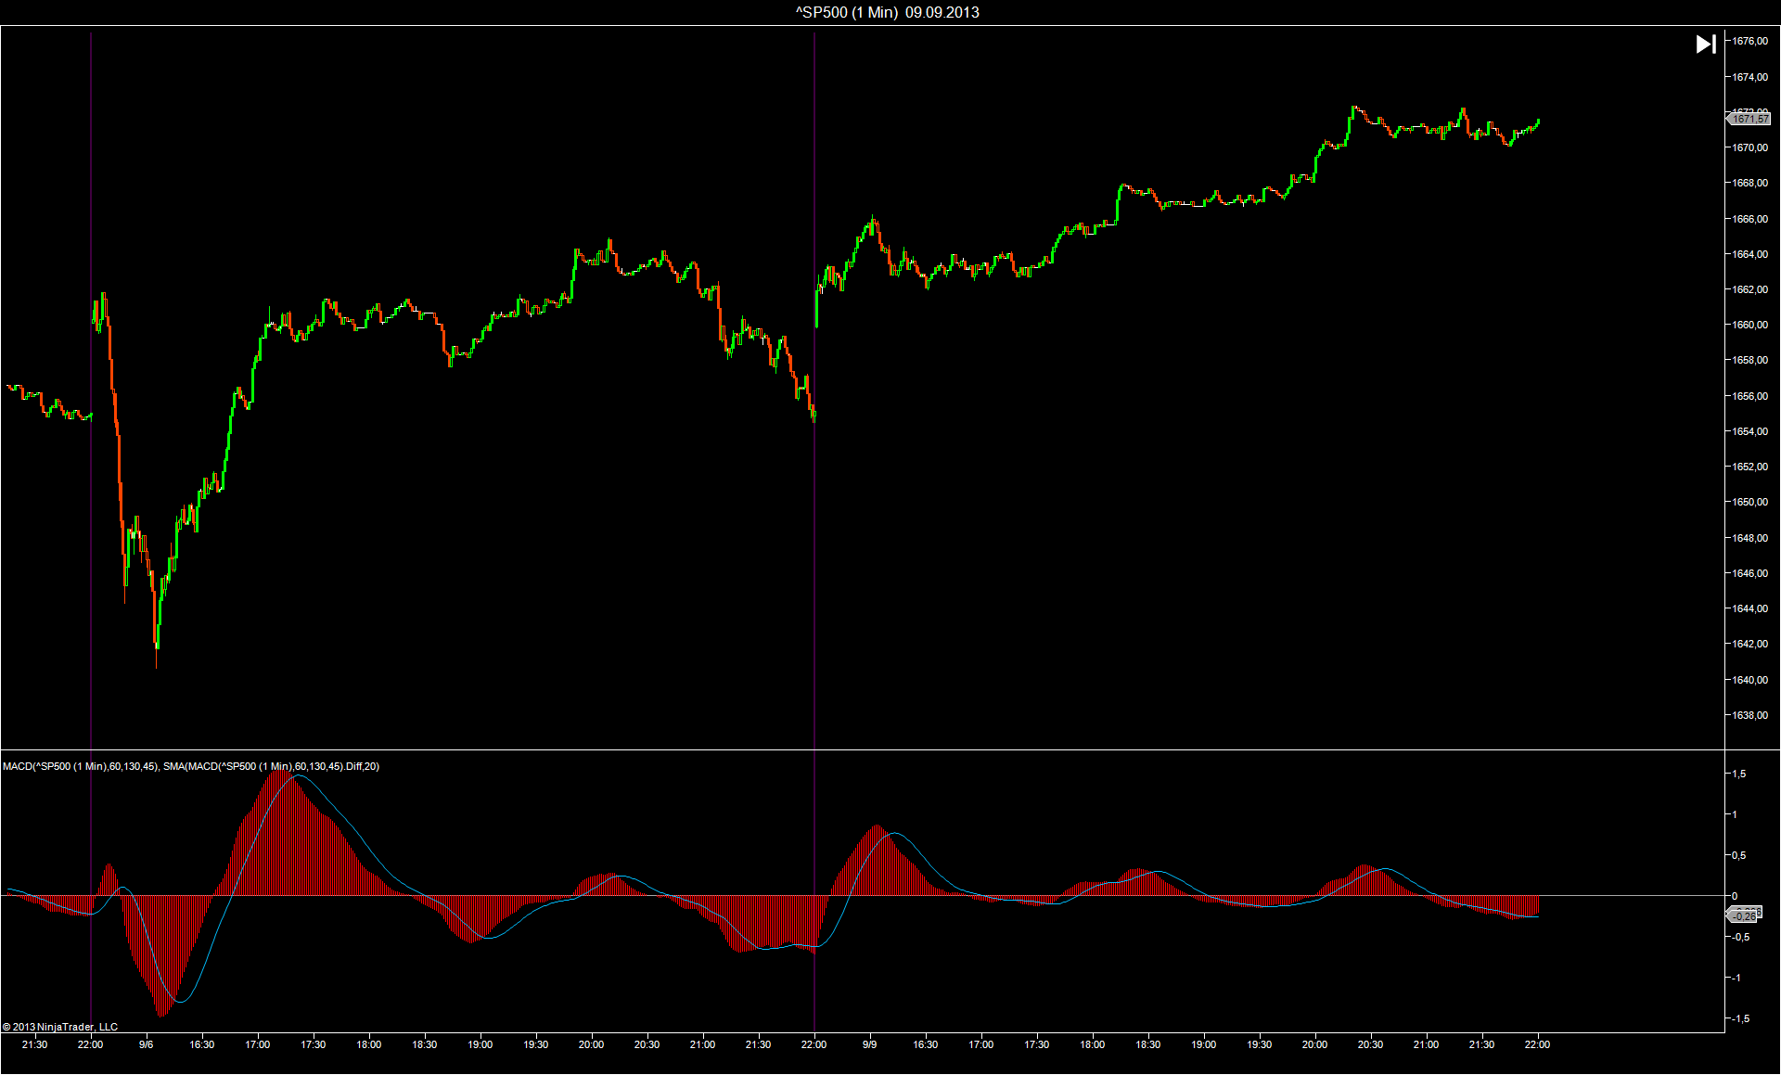The width and height of the screenshot is (1781, 1075).
Task: Click the -1,5 level on MACD scale
Action: click(1739, 1018)
